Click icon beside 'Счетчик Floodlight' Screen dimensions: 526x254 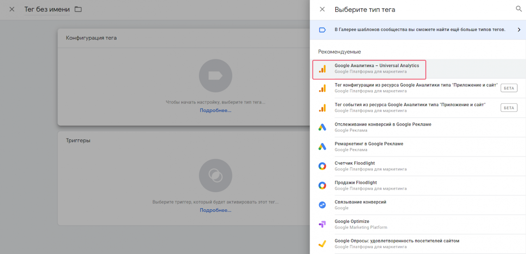322,166
